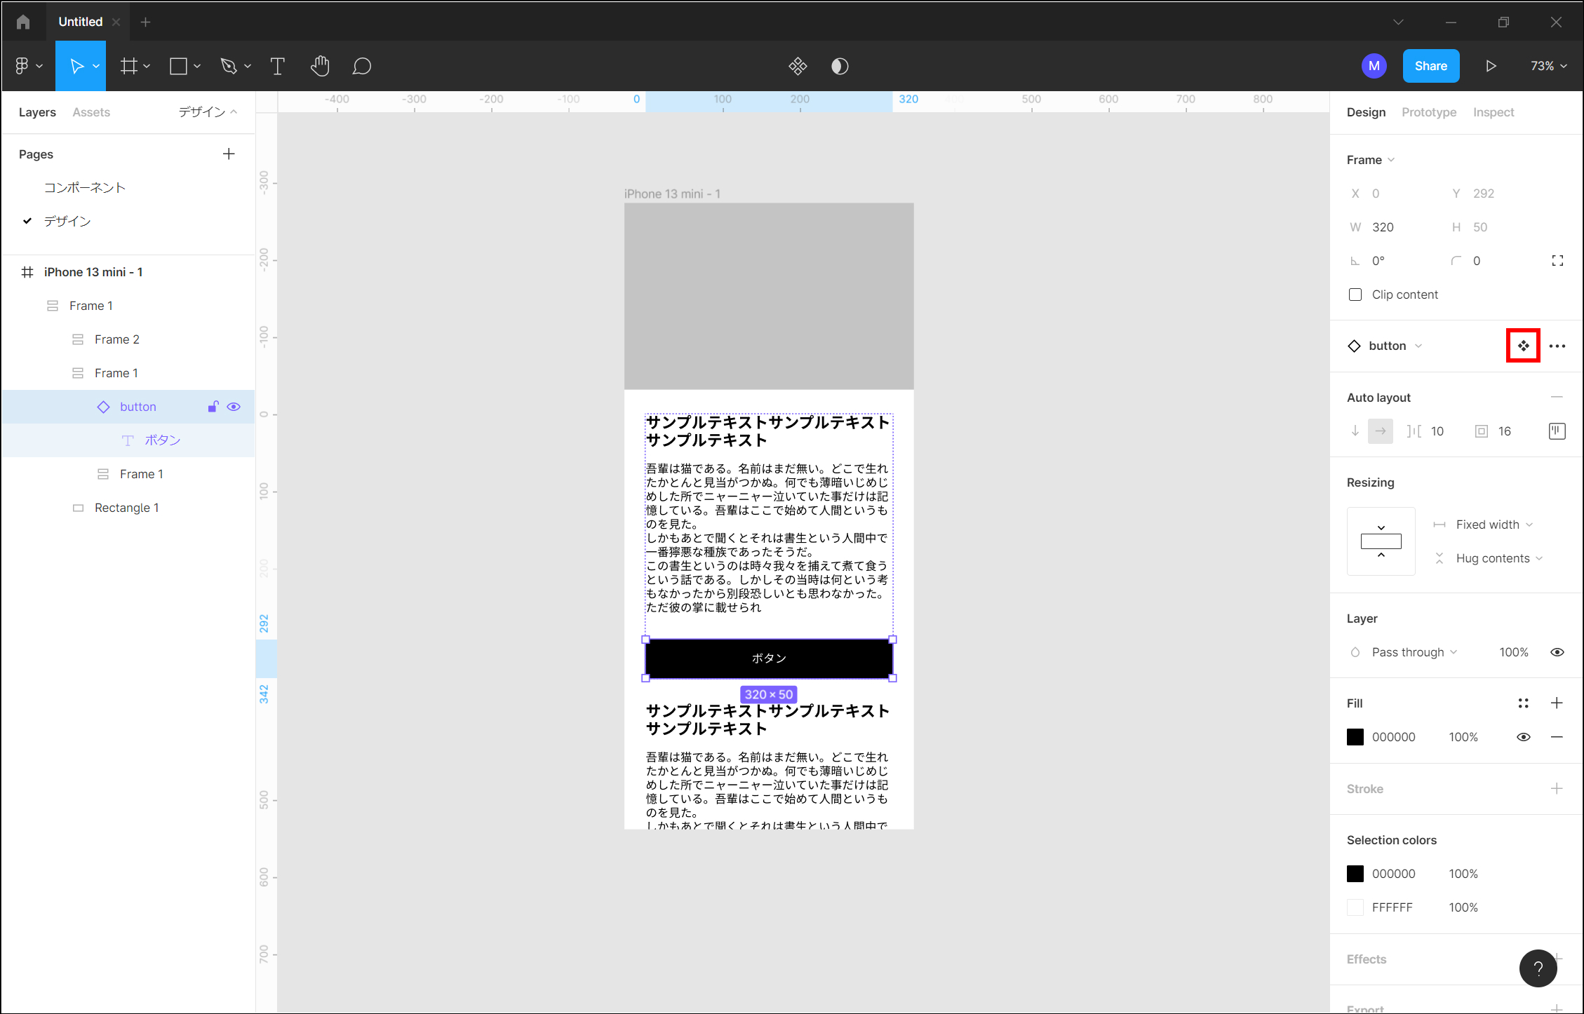This screenshot has width=1584, height=1014.
Task: Click the go to main component icon
Action: (x=1523, y=346)
